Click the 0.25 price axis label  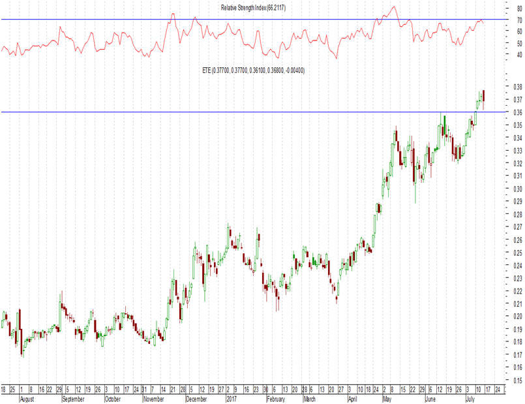click(518, 253)
